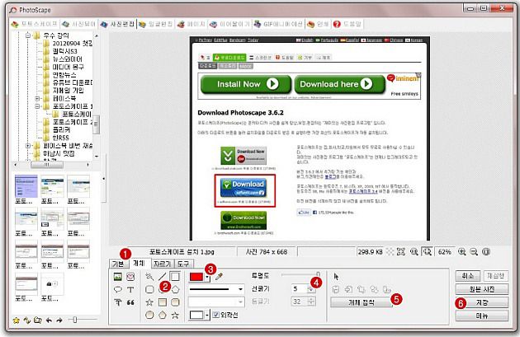520x337 pixels.
Task: Click the 메뉴 menu button
Action: tap(482, 316)
